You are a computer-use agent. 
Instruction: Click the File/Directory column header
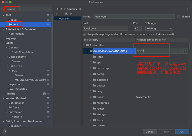(109, 40)
